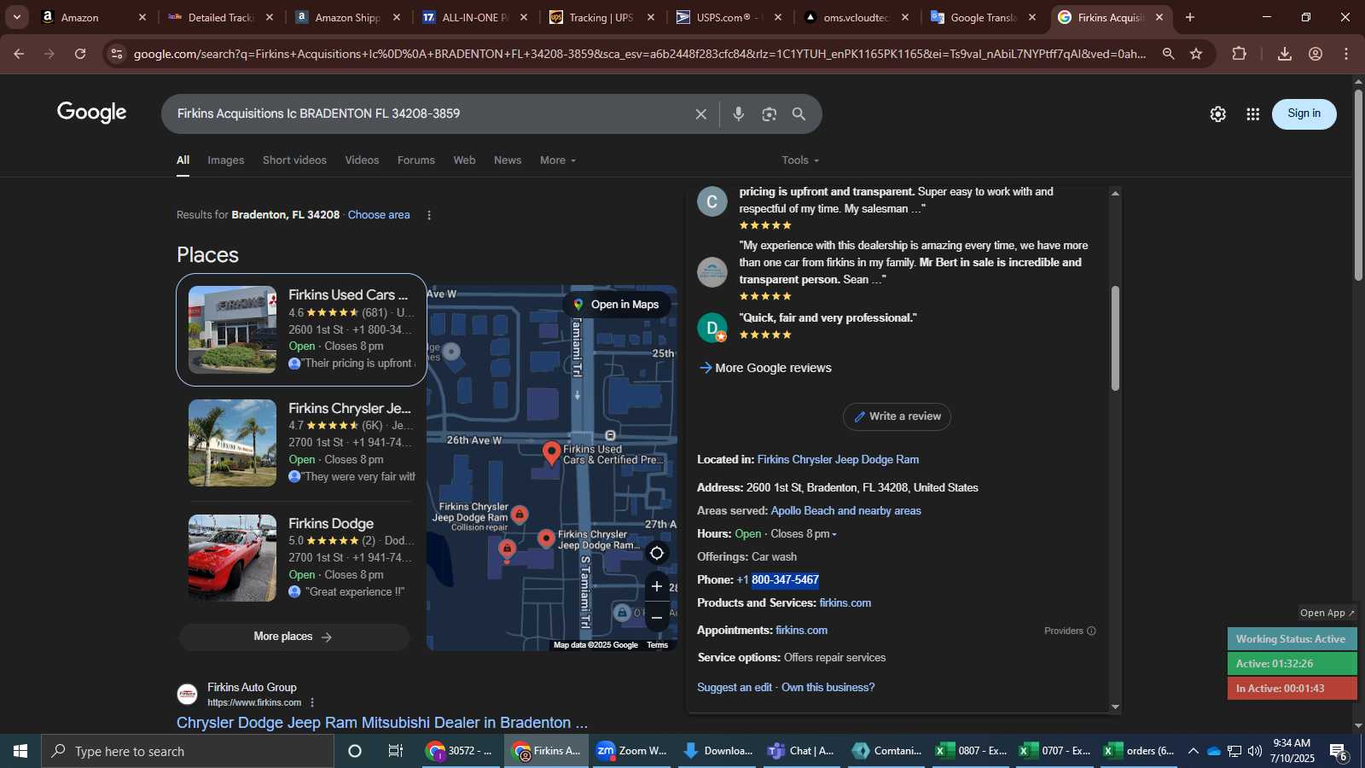Click the Chrome address bar URL
Viewport: 1365px width, 768px height.
[x=640, y=54]
